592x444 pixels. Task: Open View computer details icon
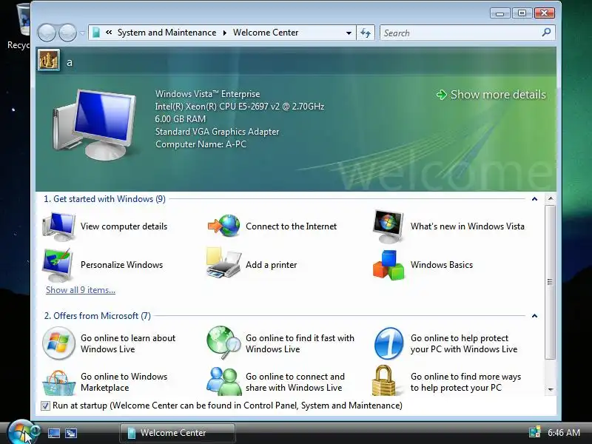click(x=59, y=226)
